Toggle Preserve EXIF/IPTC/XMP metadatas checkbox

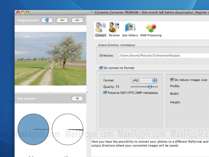[105, 92]
